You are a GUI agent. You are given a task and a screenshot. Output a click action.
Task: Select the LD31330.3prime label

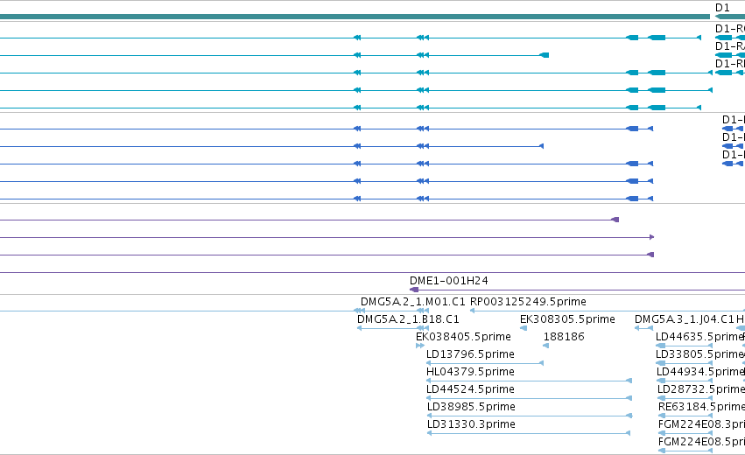(x=471, y=424)
